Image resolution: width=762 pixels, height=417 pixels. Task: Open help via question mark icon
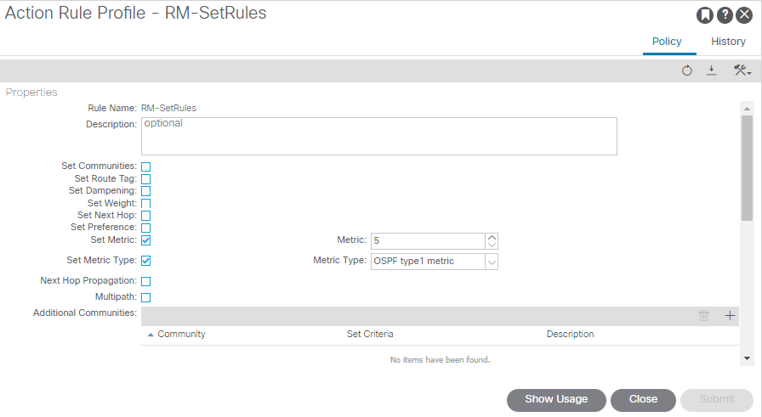(725, 15)
